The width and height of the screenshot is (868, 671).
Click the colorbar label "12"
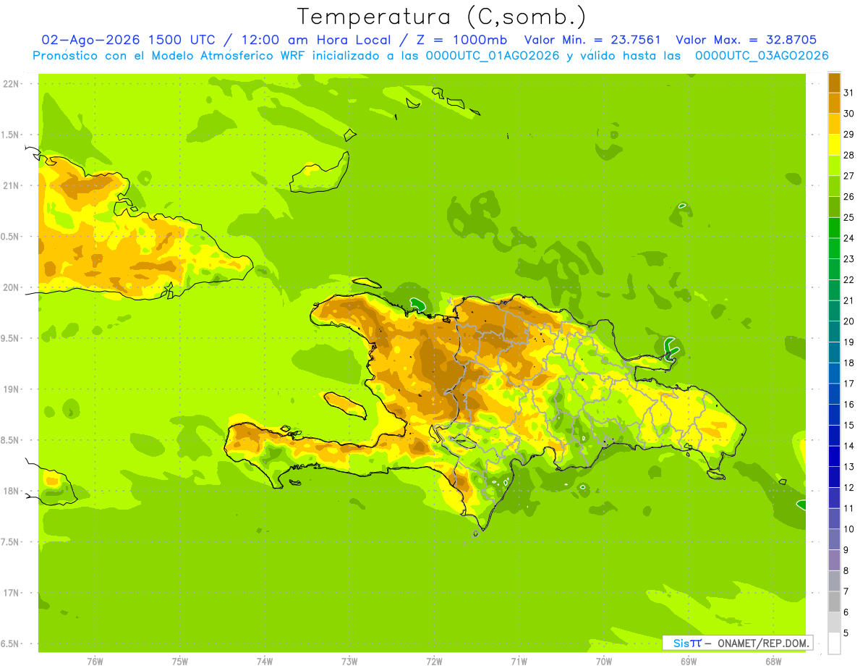[848, 488]
